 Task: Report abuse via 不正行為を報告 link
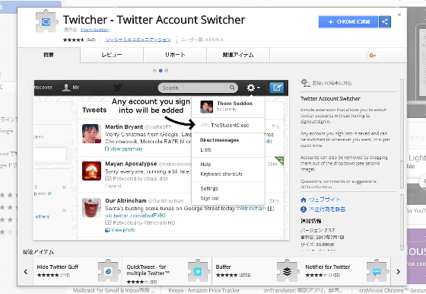pos(327,209)
